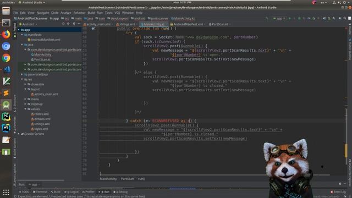Open the Debug tool window button
Viewport: 352px width, 198px height.
point(120,192)
